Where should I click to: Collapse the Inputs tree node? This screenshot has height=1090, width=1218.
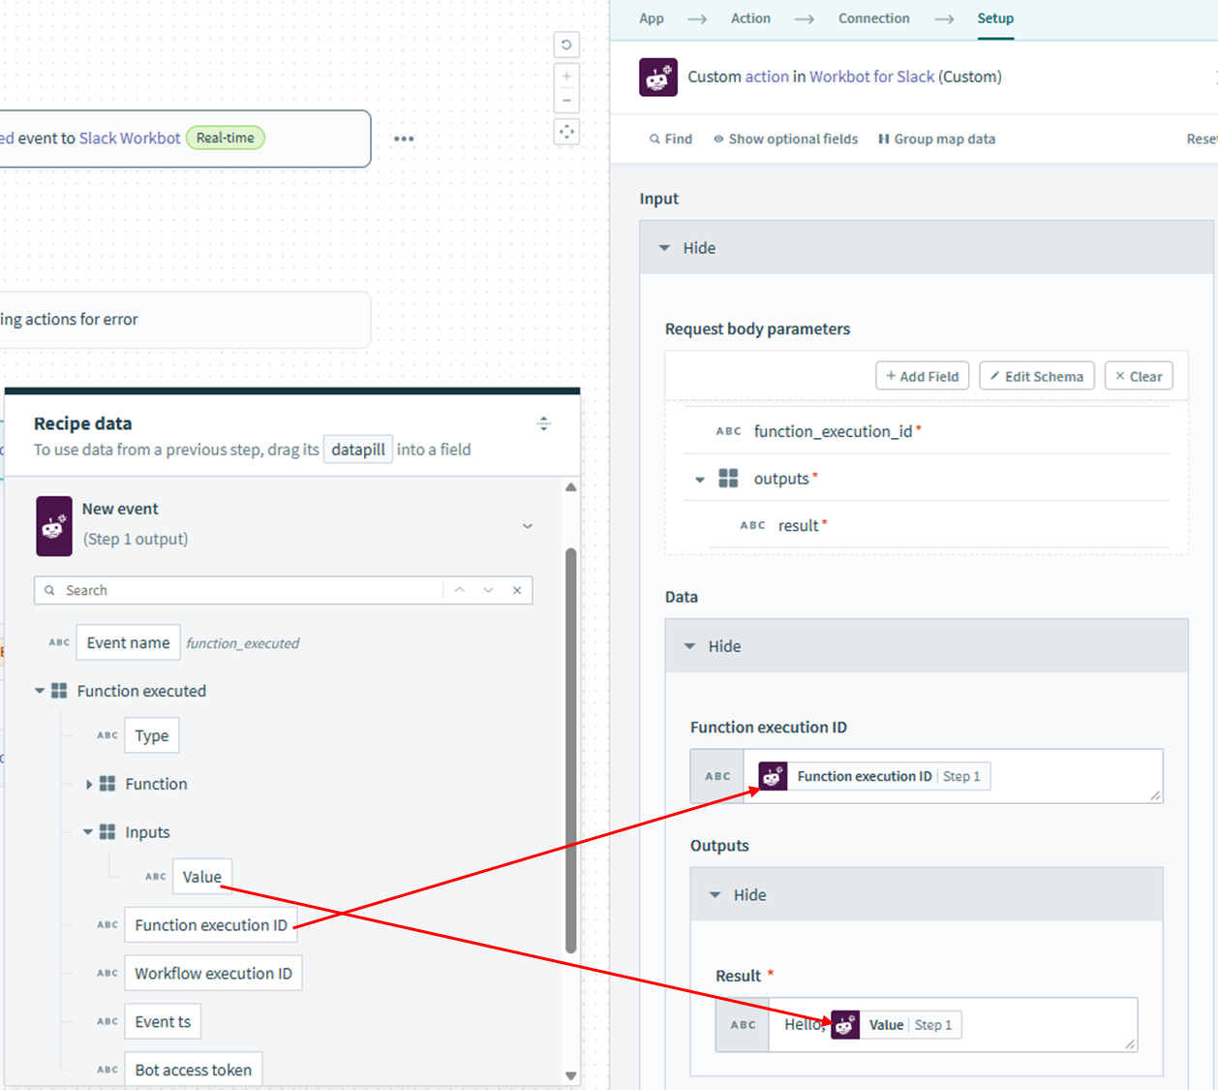point(88,832)
